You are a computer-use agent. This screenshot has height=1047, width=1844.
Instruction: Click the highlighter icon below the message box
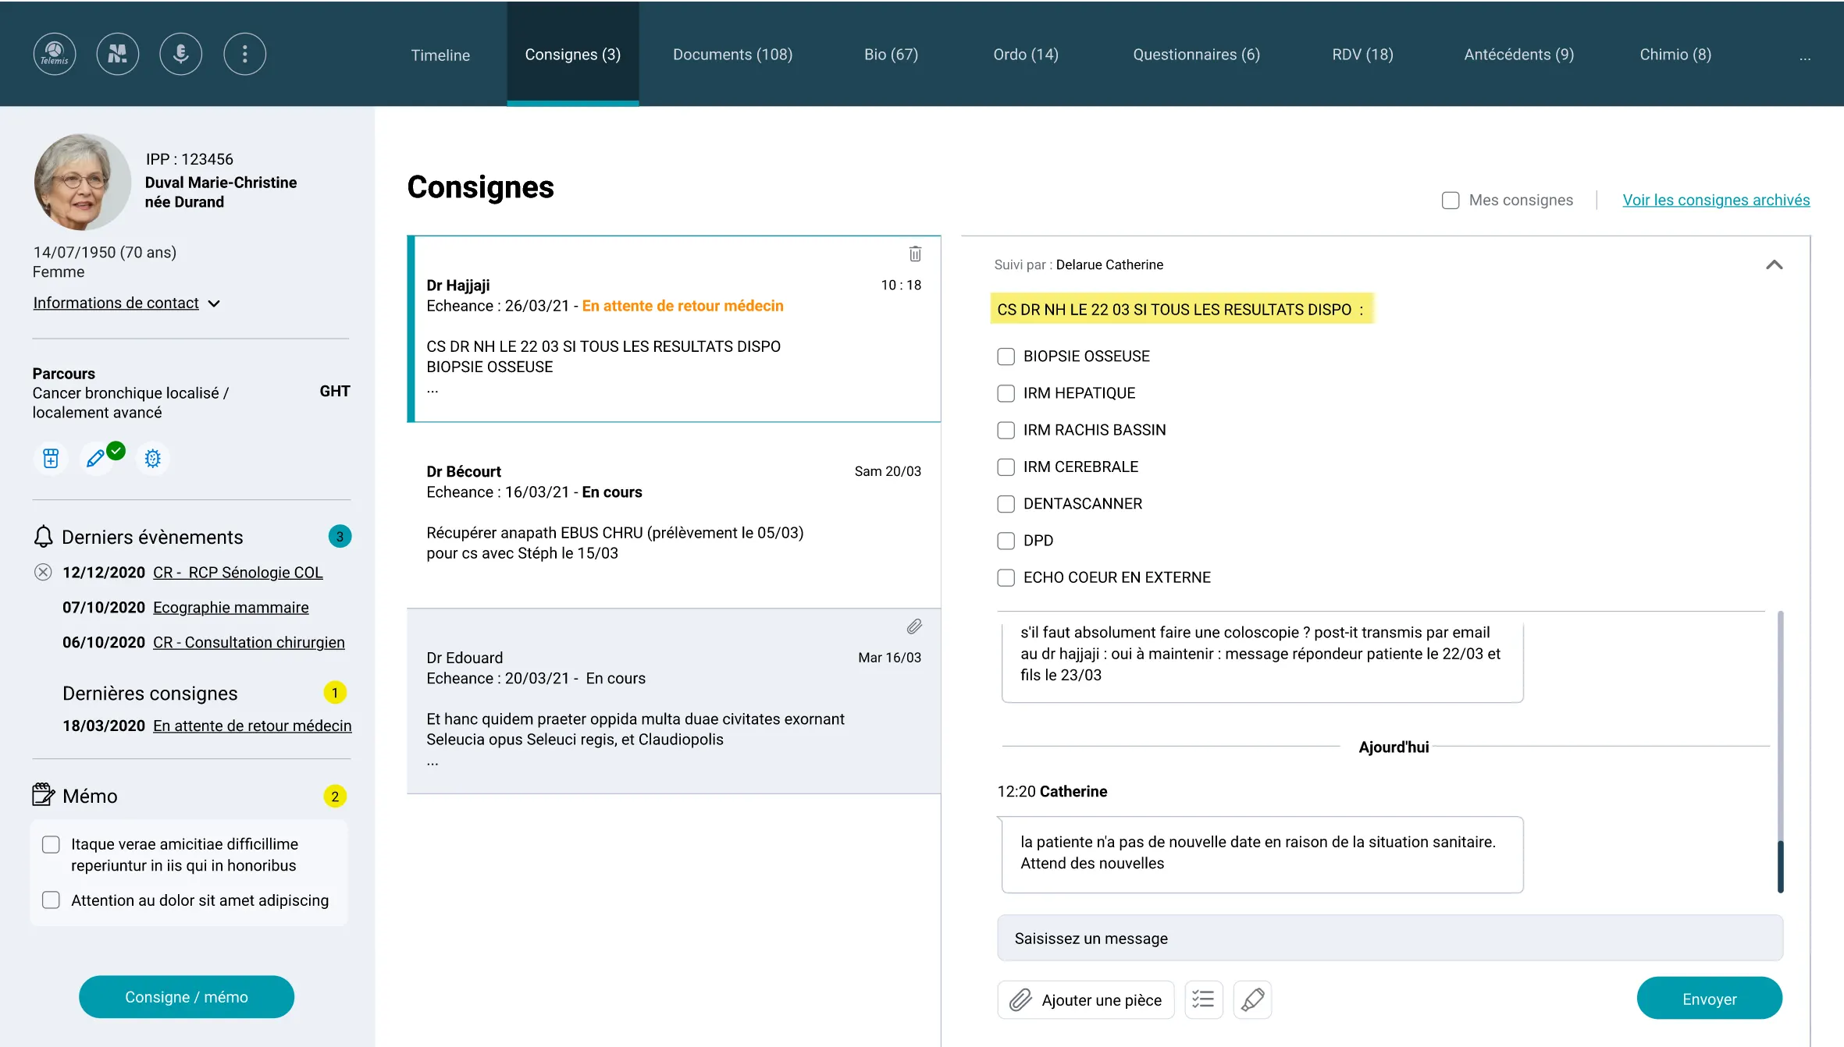click(1252, 999)
